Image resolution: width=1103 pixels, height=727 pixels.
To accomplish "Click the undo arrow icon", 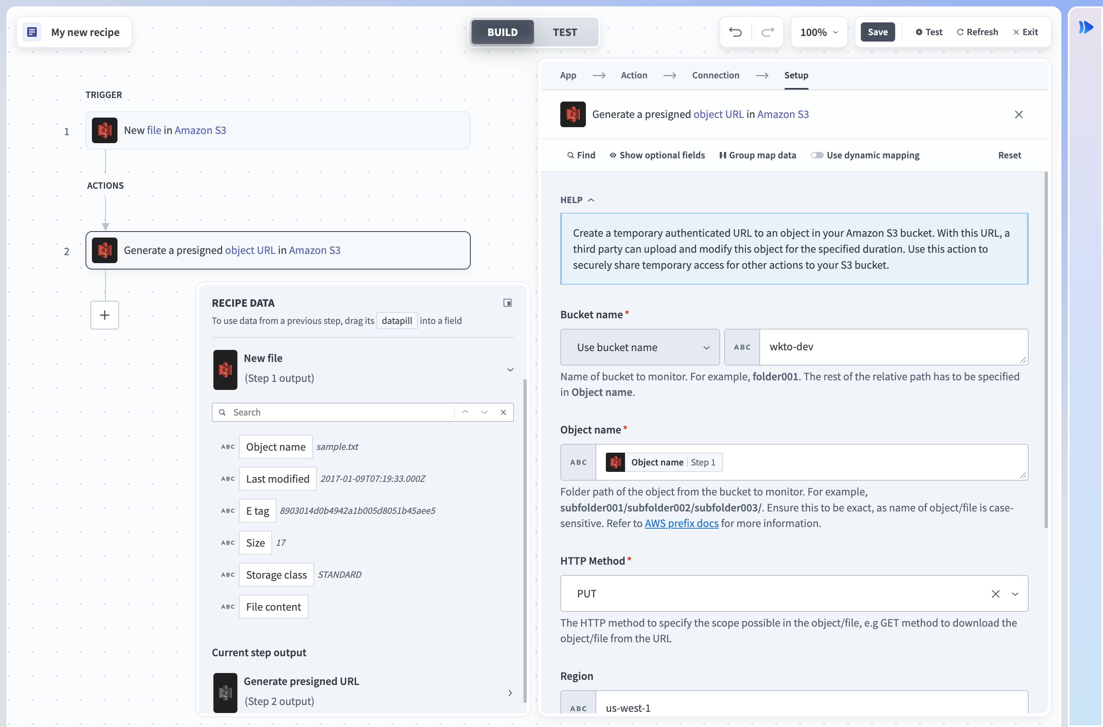I will [x=735, y=32].
